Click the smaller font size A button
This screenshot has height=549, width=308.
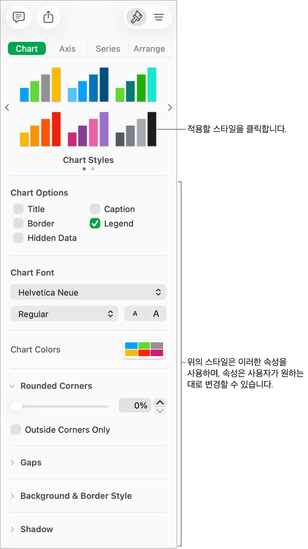pos(135,314)
